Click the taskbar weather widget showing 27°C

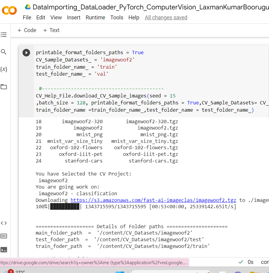click(15, 271)
